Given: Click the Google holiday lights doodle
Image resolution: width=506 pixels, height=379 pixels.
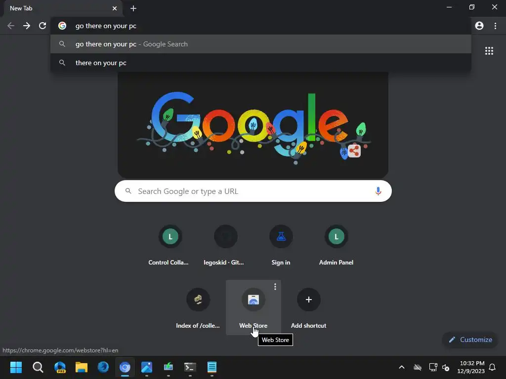Looking at the screenshot, I should pos(253,126).
